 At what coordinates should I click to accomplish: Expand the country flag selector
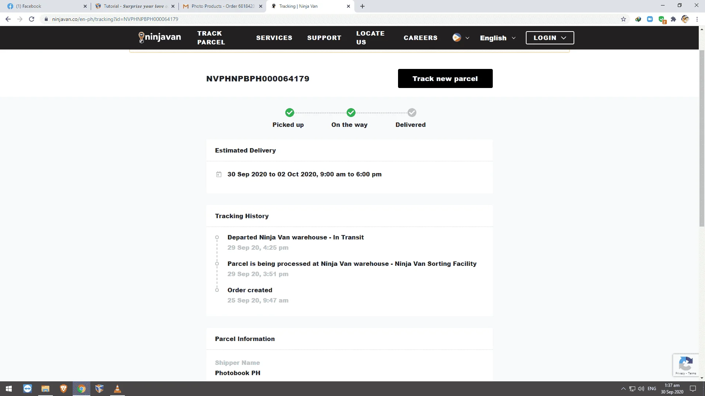(461, 38)
